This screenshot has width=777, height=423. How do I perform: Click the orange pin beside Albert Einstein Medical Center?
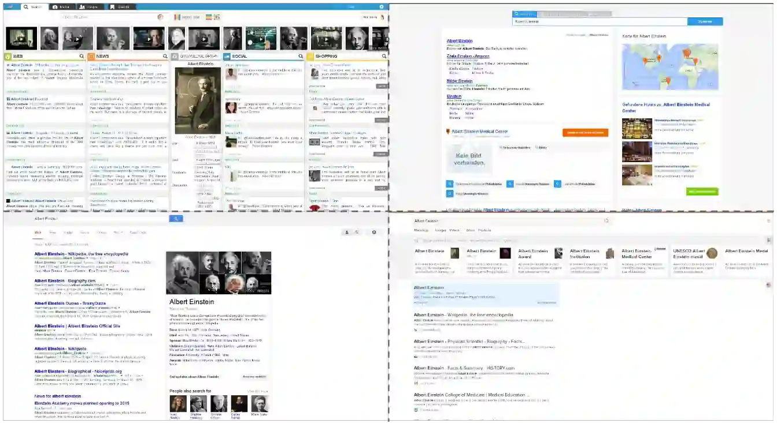pos(449,132)
